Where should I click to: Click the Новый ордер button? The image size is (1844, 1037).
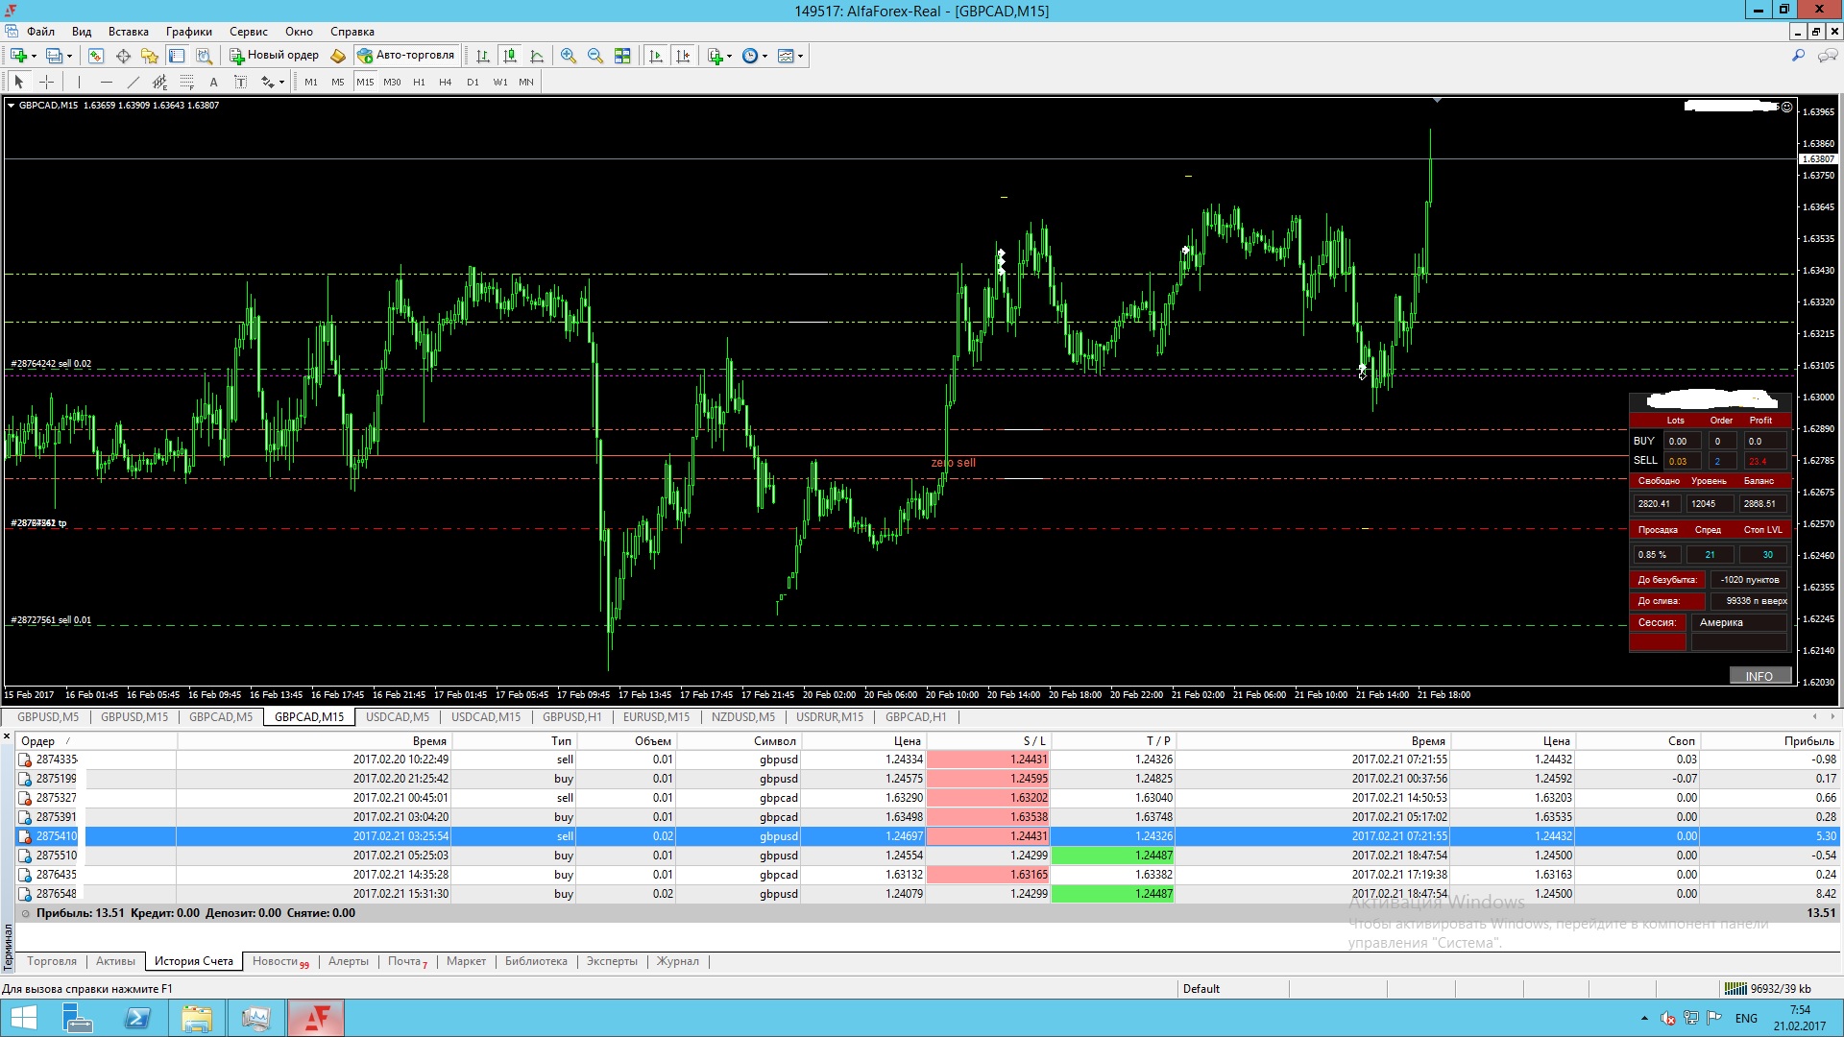274,56
